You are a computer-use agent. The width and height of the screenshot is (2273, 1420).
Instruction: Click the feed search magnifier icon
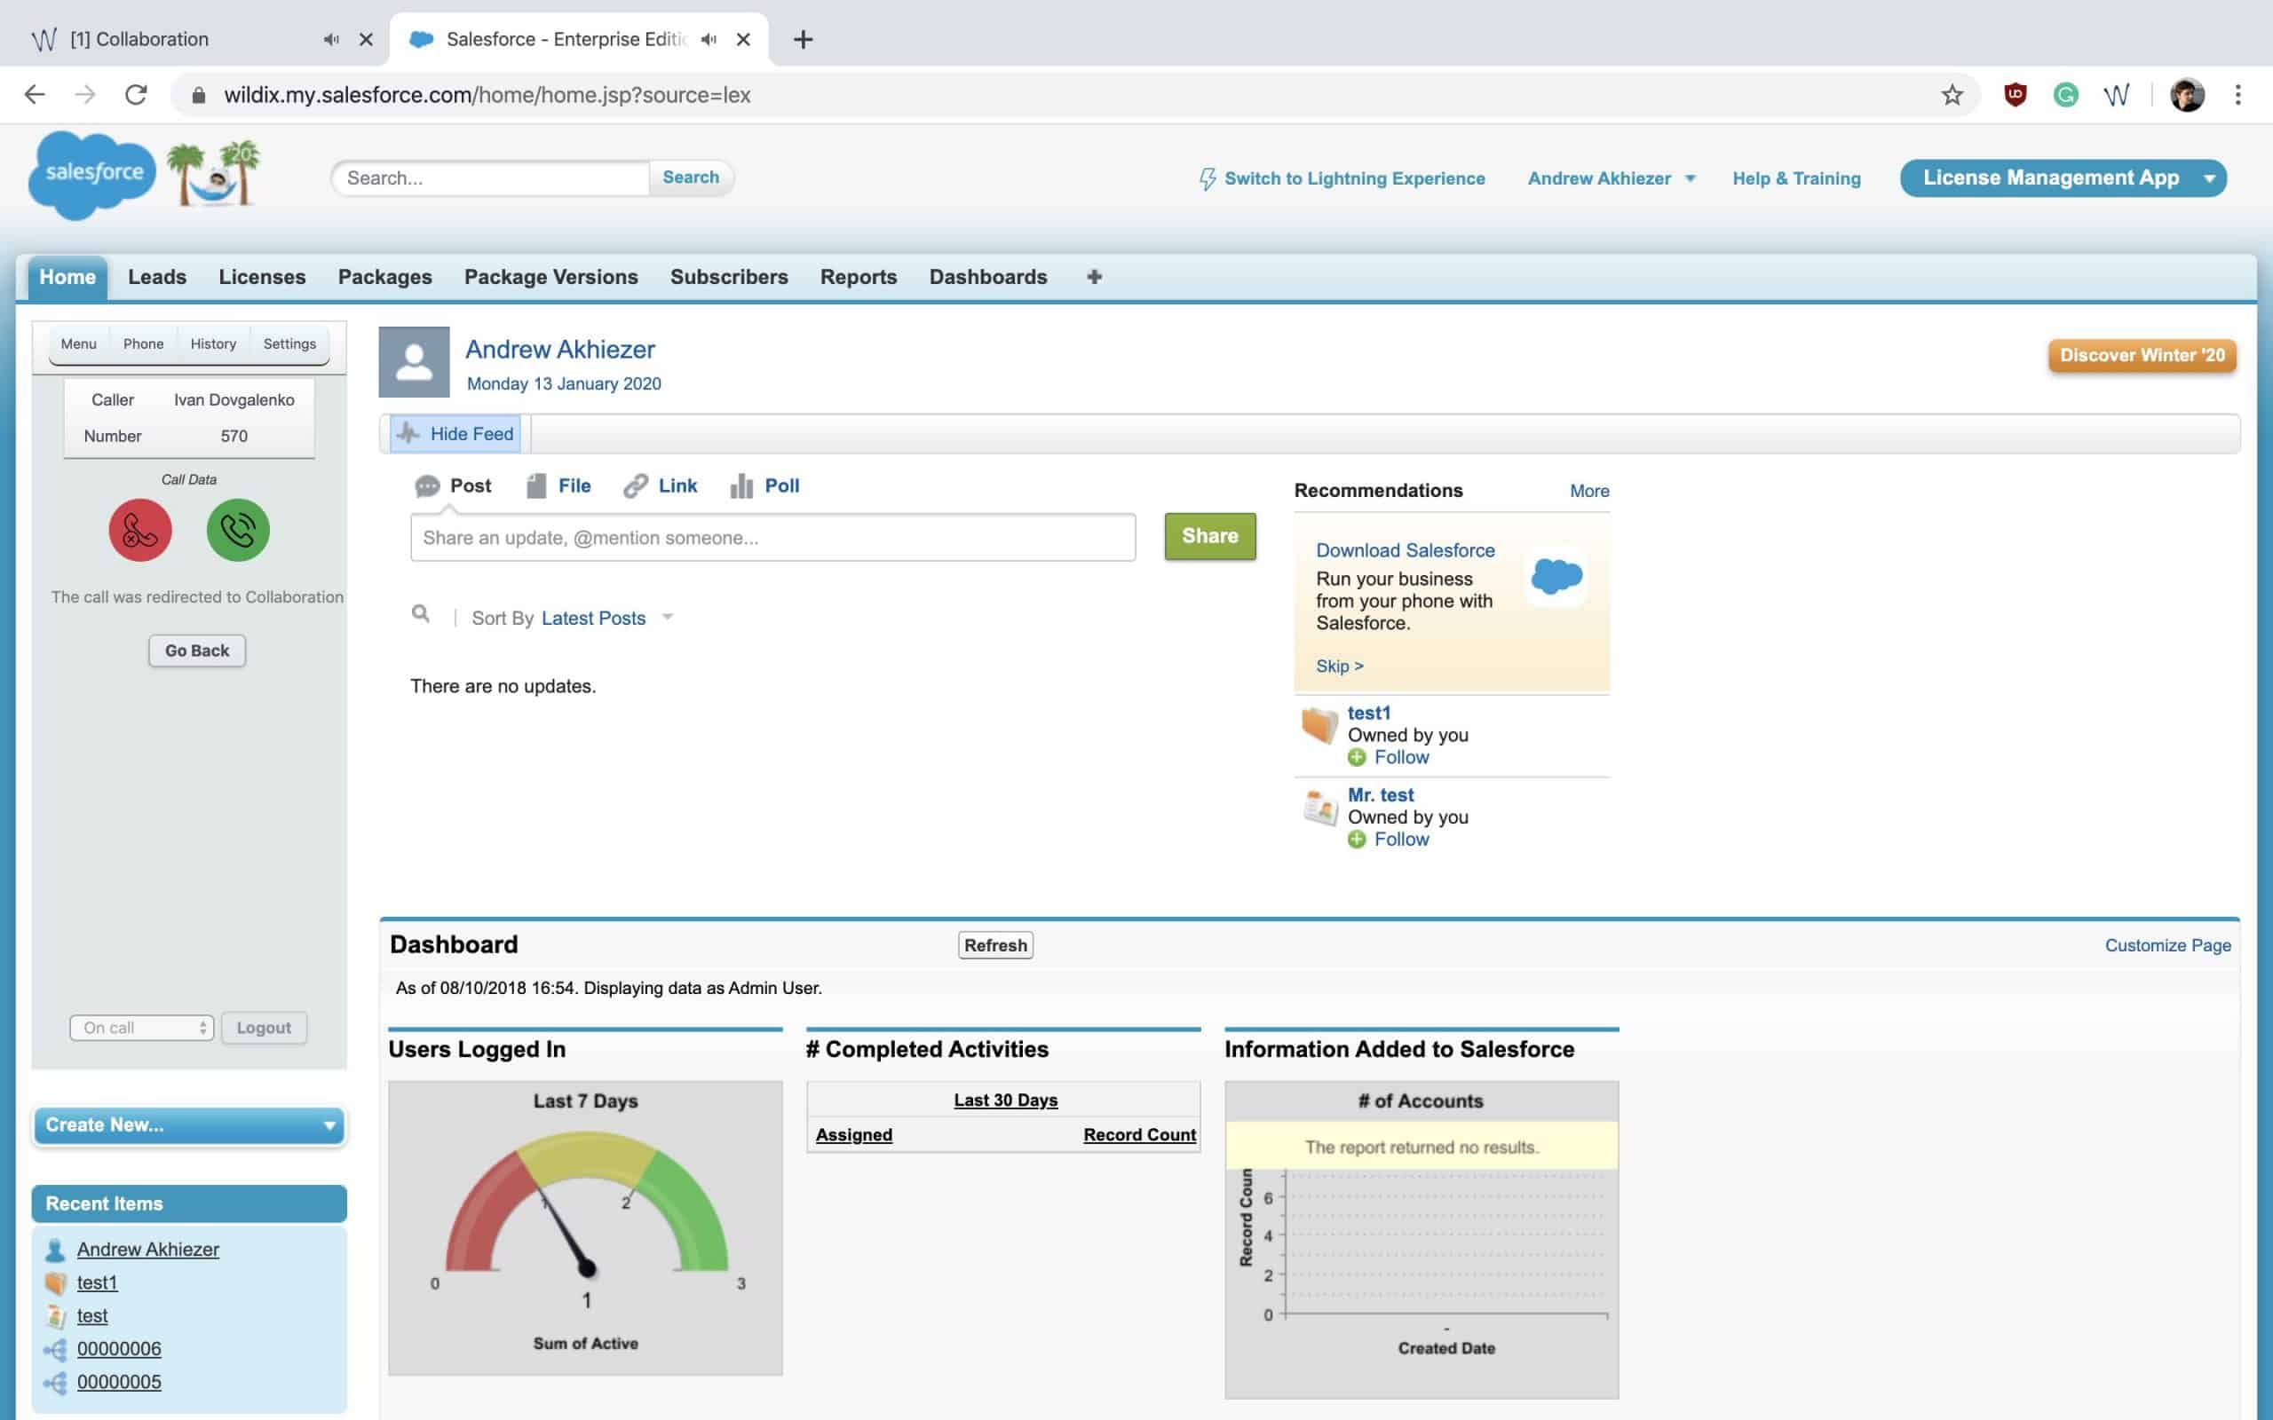point(421,614)
